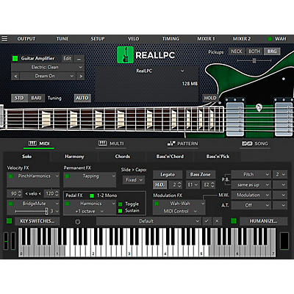294x294 pixels.
Task: Toggle Tapping permanent FX
Action: tap(68, 176)
